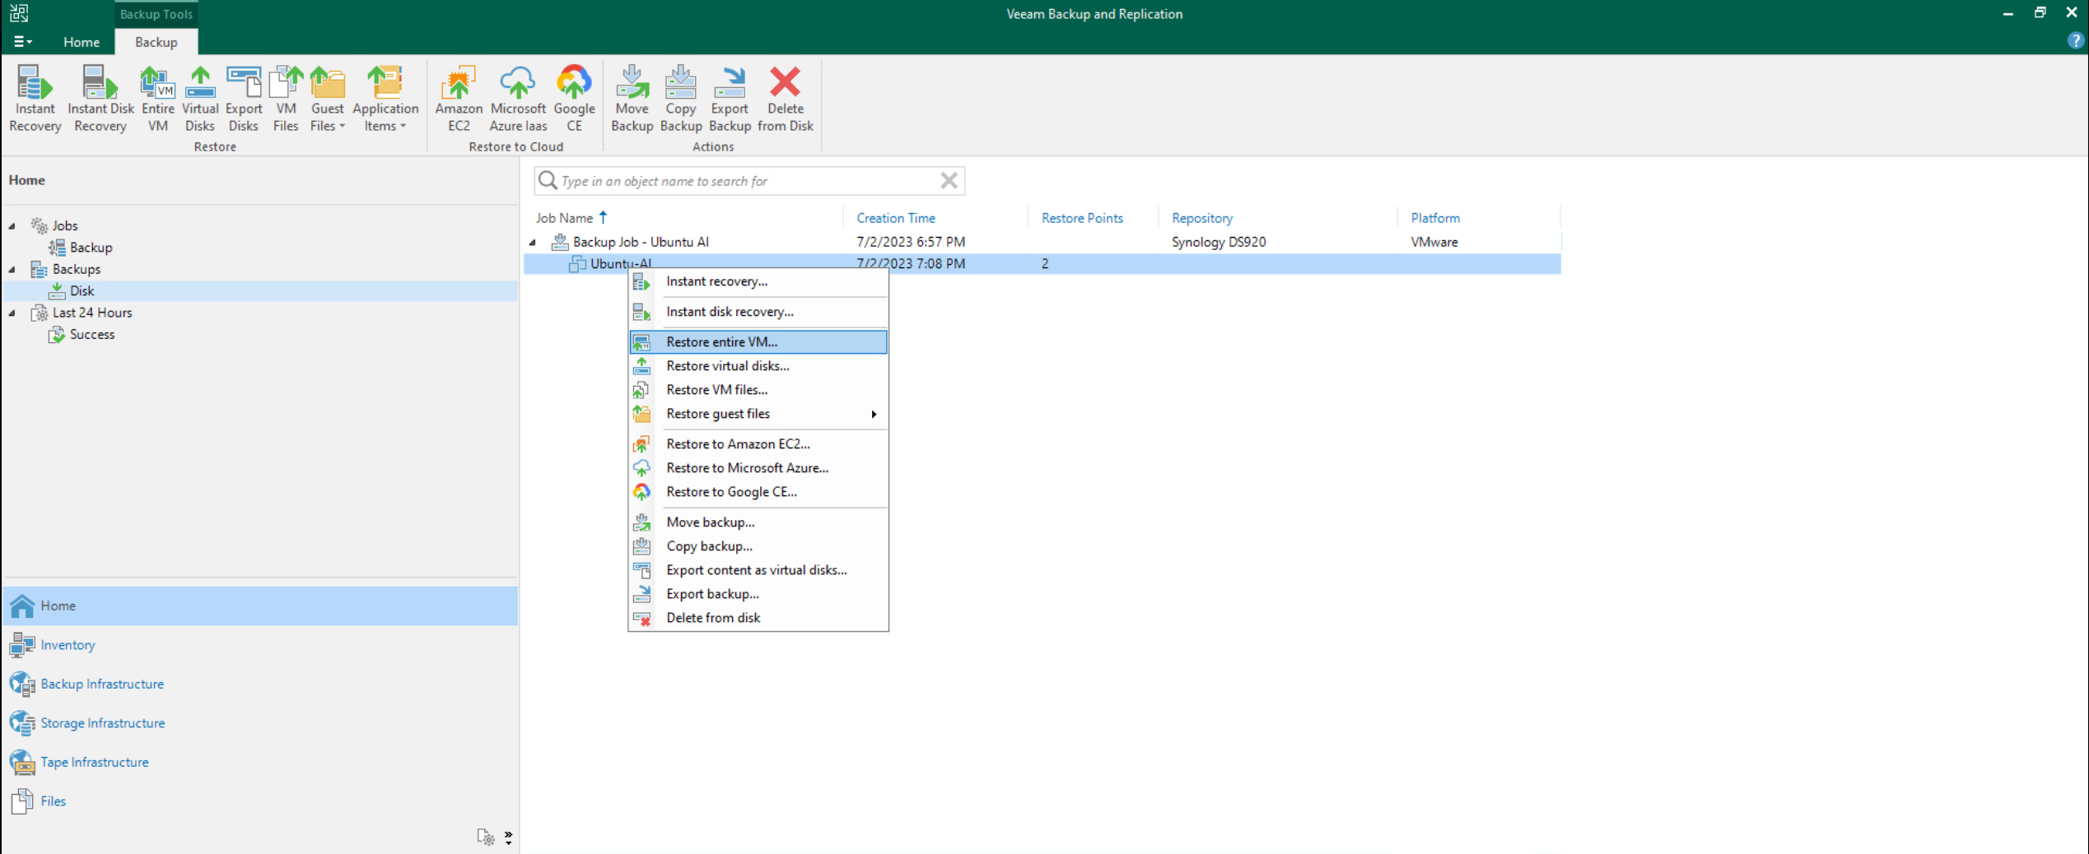Screen dimensions: 2089x854
Task: Choose Export content as virtual disks
Action: click(758, 569)
